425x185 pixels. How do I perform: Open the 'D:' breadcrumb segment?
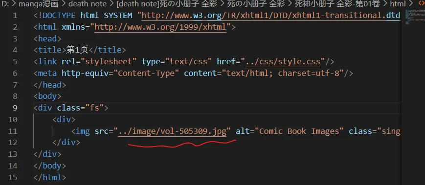pos(5,4)
